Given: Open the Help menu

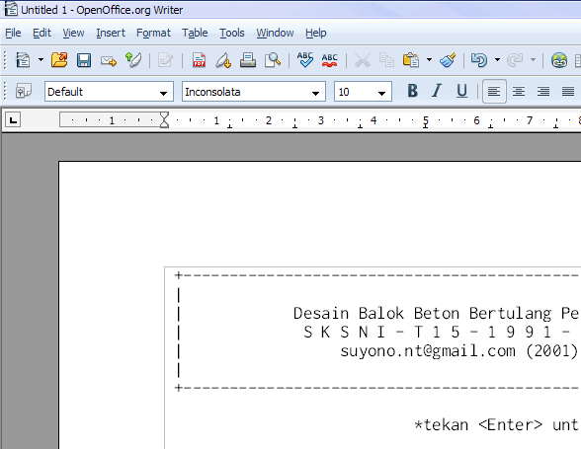Looking at the screenshot, I should point(316,33).
